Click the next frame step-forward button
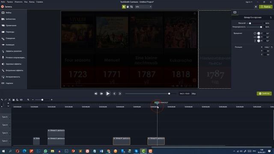This screenshot has width=274, height=154. point(101,94)
